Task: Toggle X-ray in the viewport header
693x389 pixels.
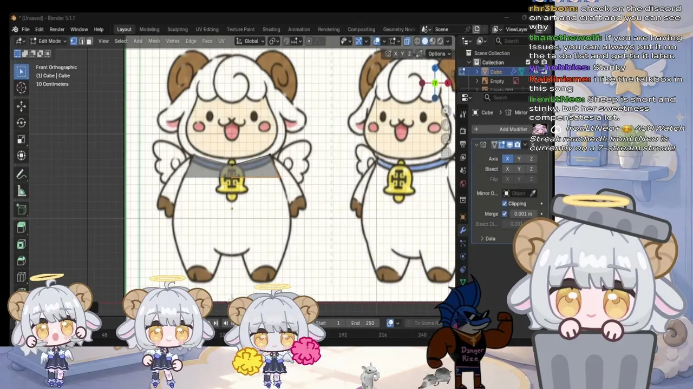Action: [407, 41]
